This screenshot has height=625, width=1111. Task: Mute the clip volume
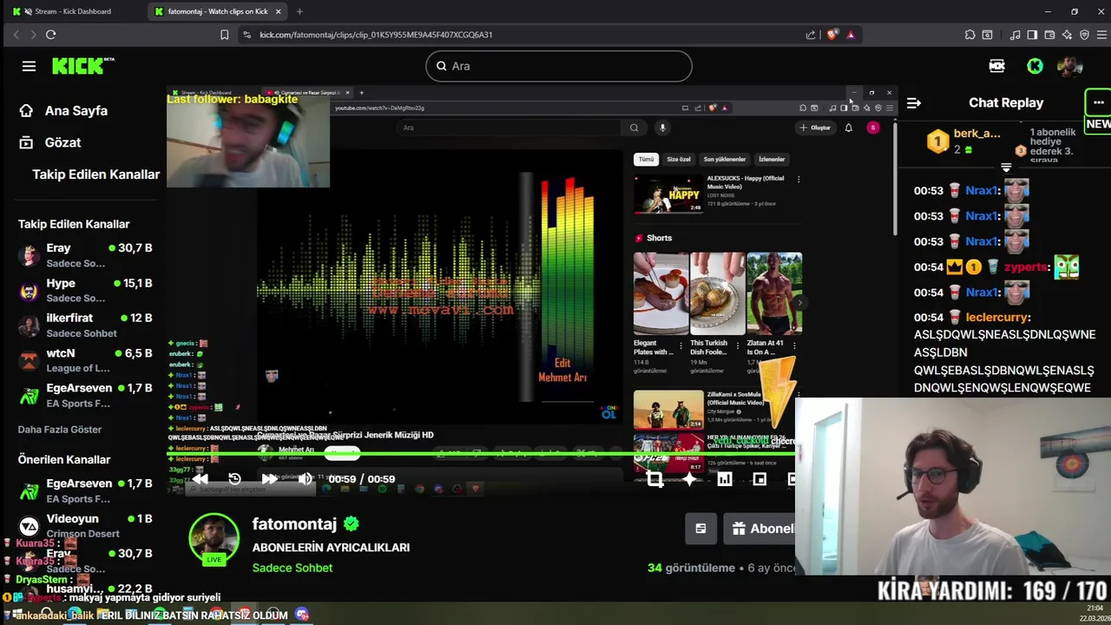305,478
